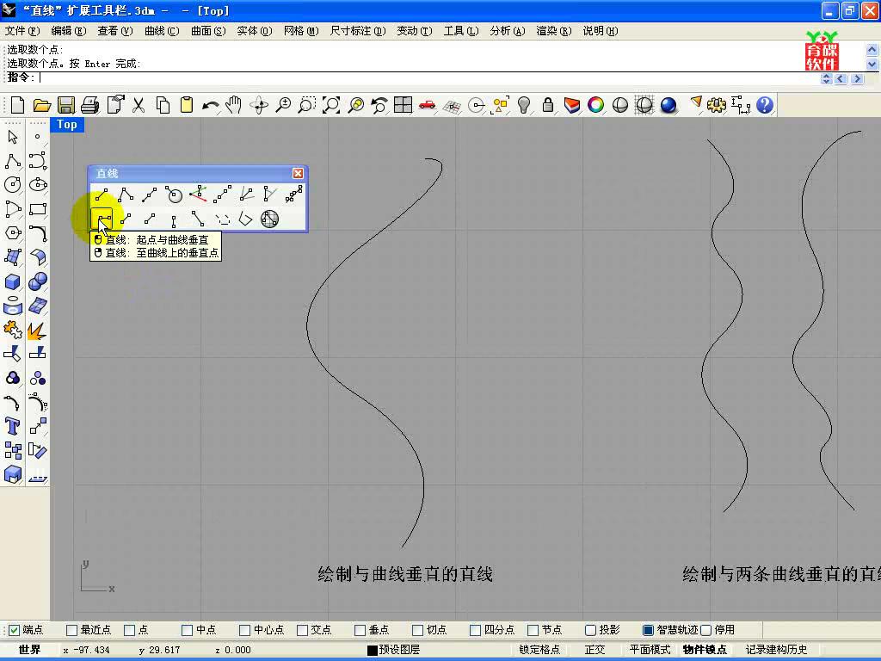Enable the 切点 object snap
The height and width of the screenshot is (661, 881).
429,630
